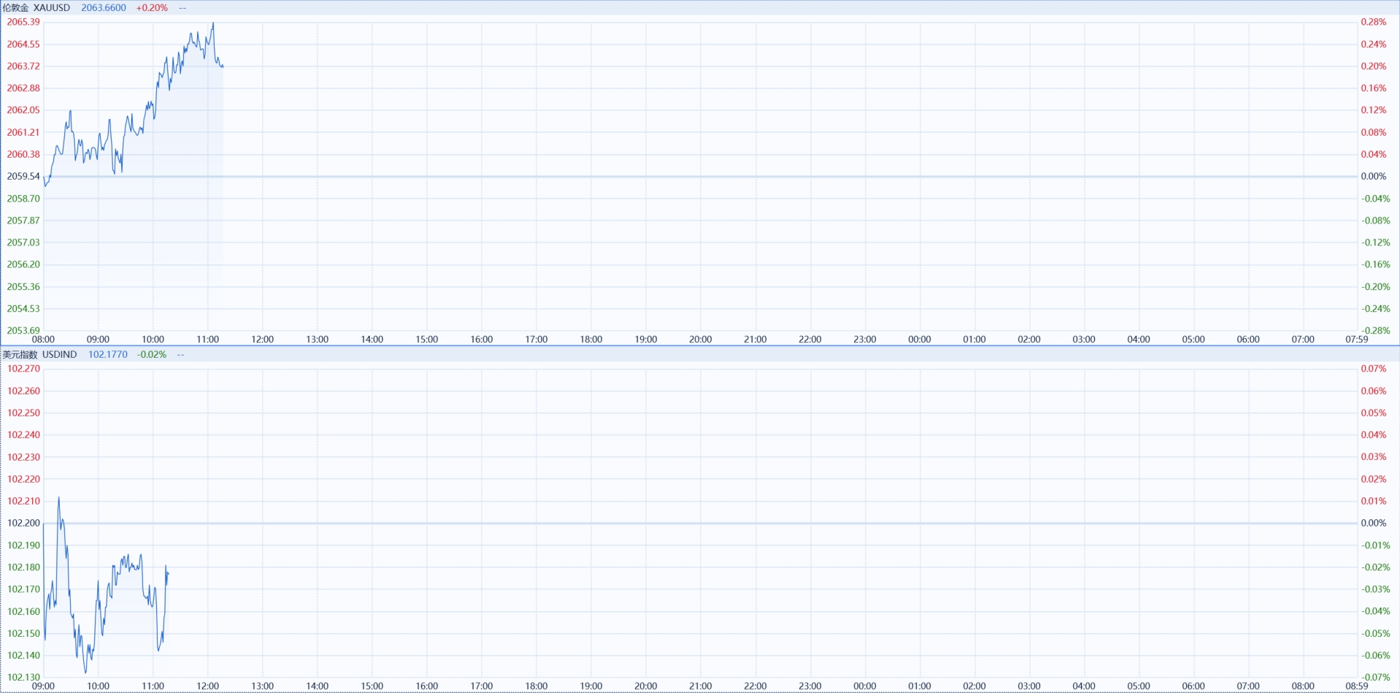Image resolution: width=1400 pixels, height=693 pixels.
Task: Click the 08:59 end time in USDIND chart
Action: (x=1356, y=686)
